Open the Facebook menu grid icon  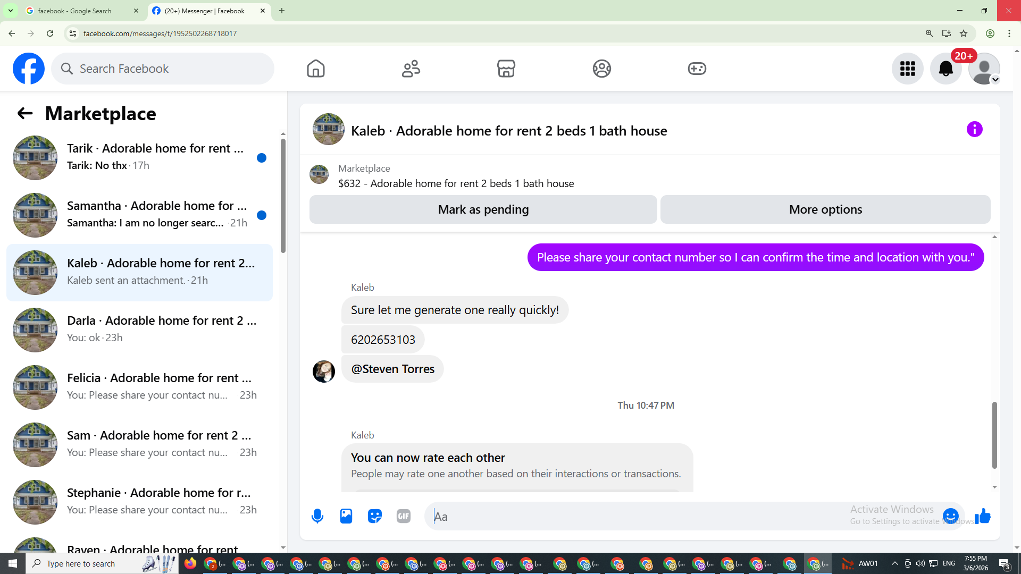907,69
